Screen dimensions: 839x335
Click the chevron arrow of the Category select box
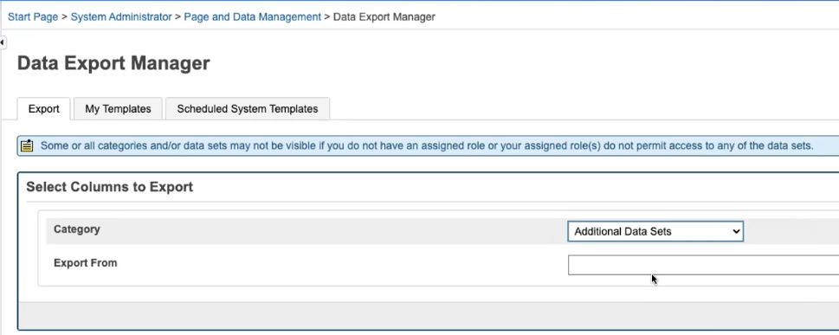736,231
